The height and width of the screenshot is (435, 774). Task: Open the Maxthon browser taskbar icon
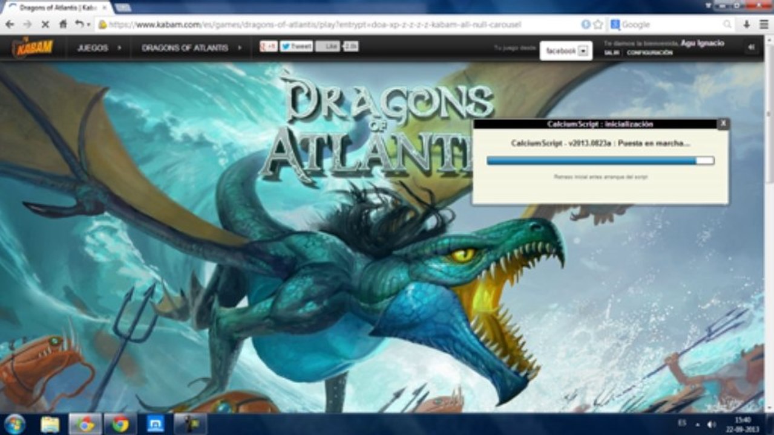tap(156, 424)
